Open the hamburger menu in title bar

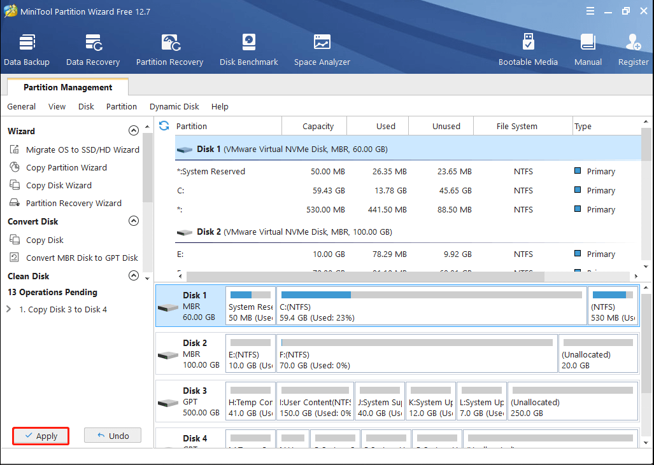[590, 11]
